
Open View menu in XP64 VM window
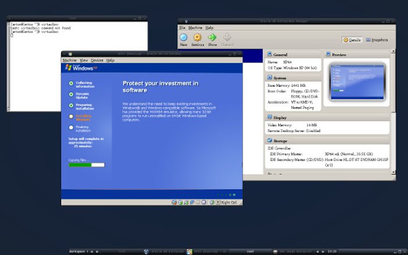84,60
